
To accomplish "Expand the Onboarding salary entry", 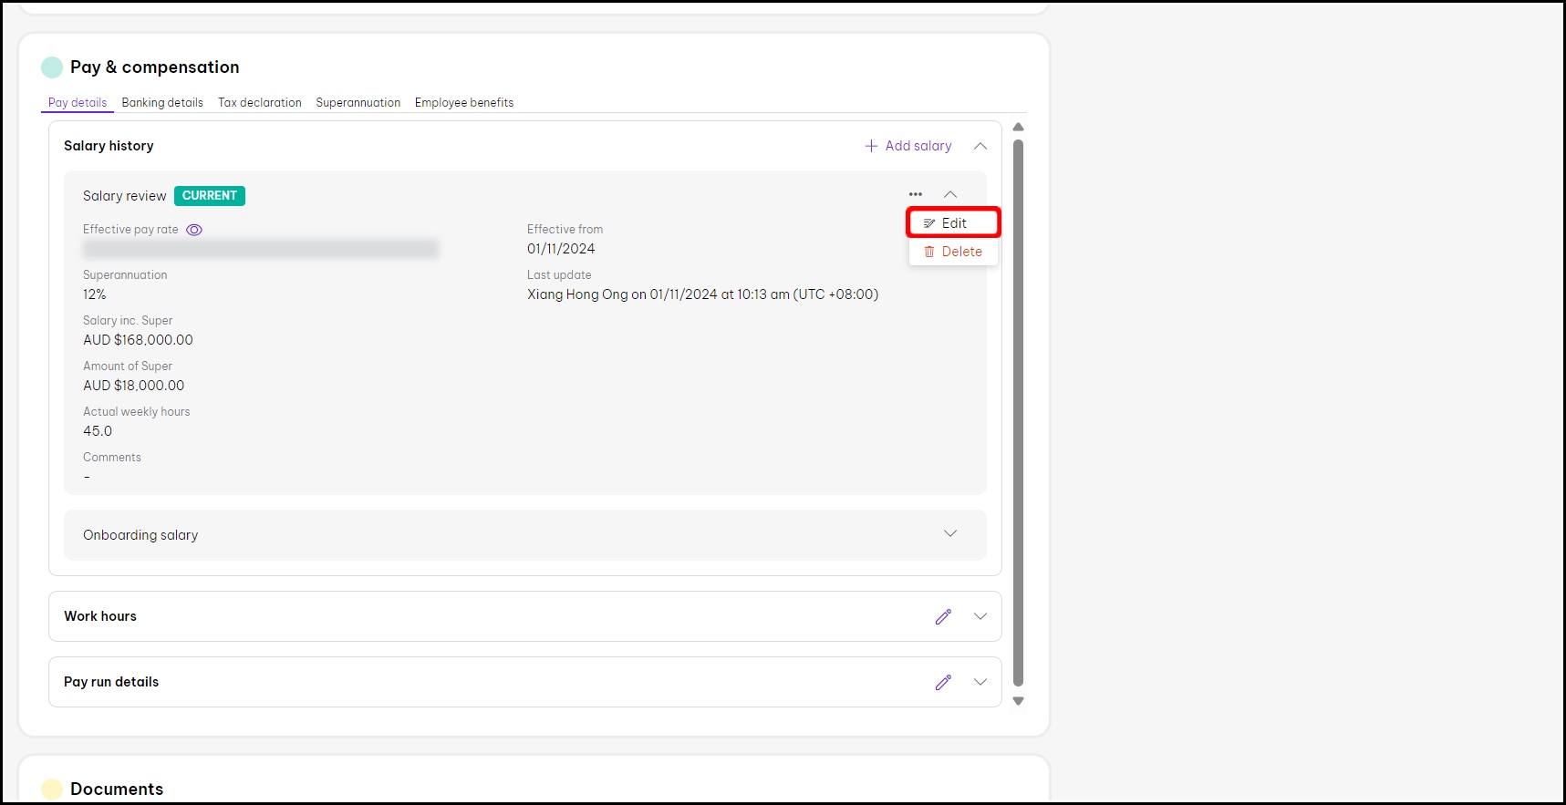I will coord(949,534).
